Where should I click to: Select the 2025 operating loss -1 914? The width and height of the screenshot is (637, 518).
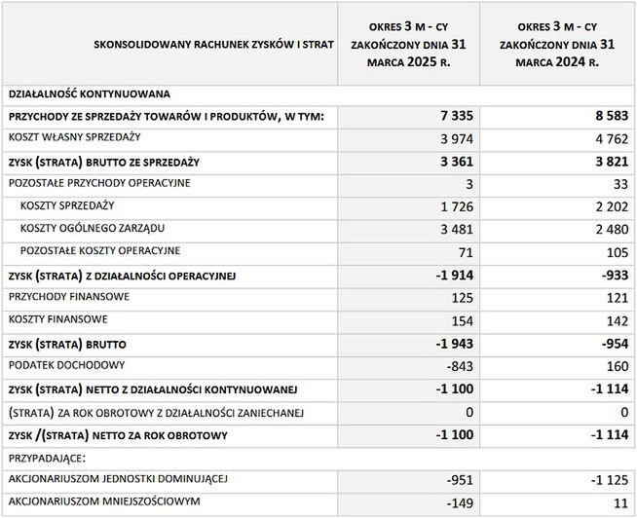click(455, 275)
